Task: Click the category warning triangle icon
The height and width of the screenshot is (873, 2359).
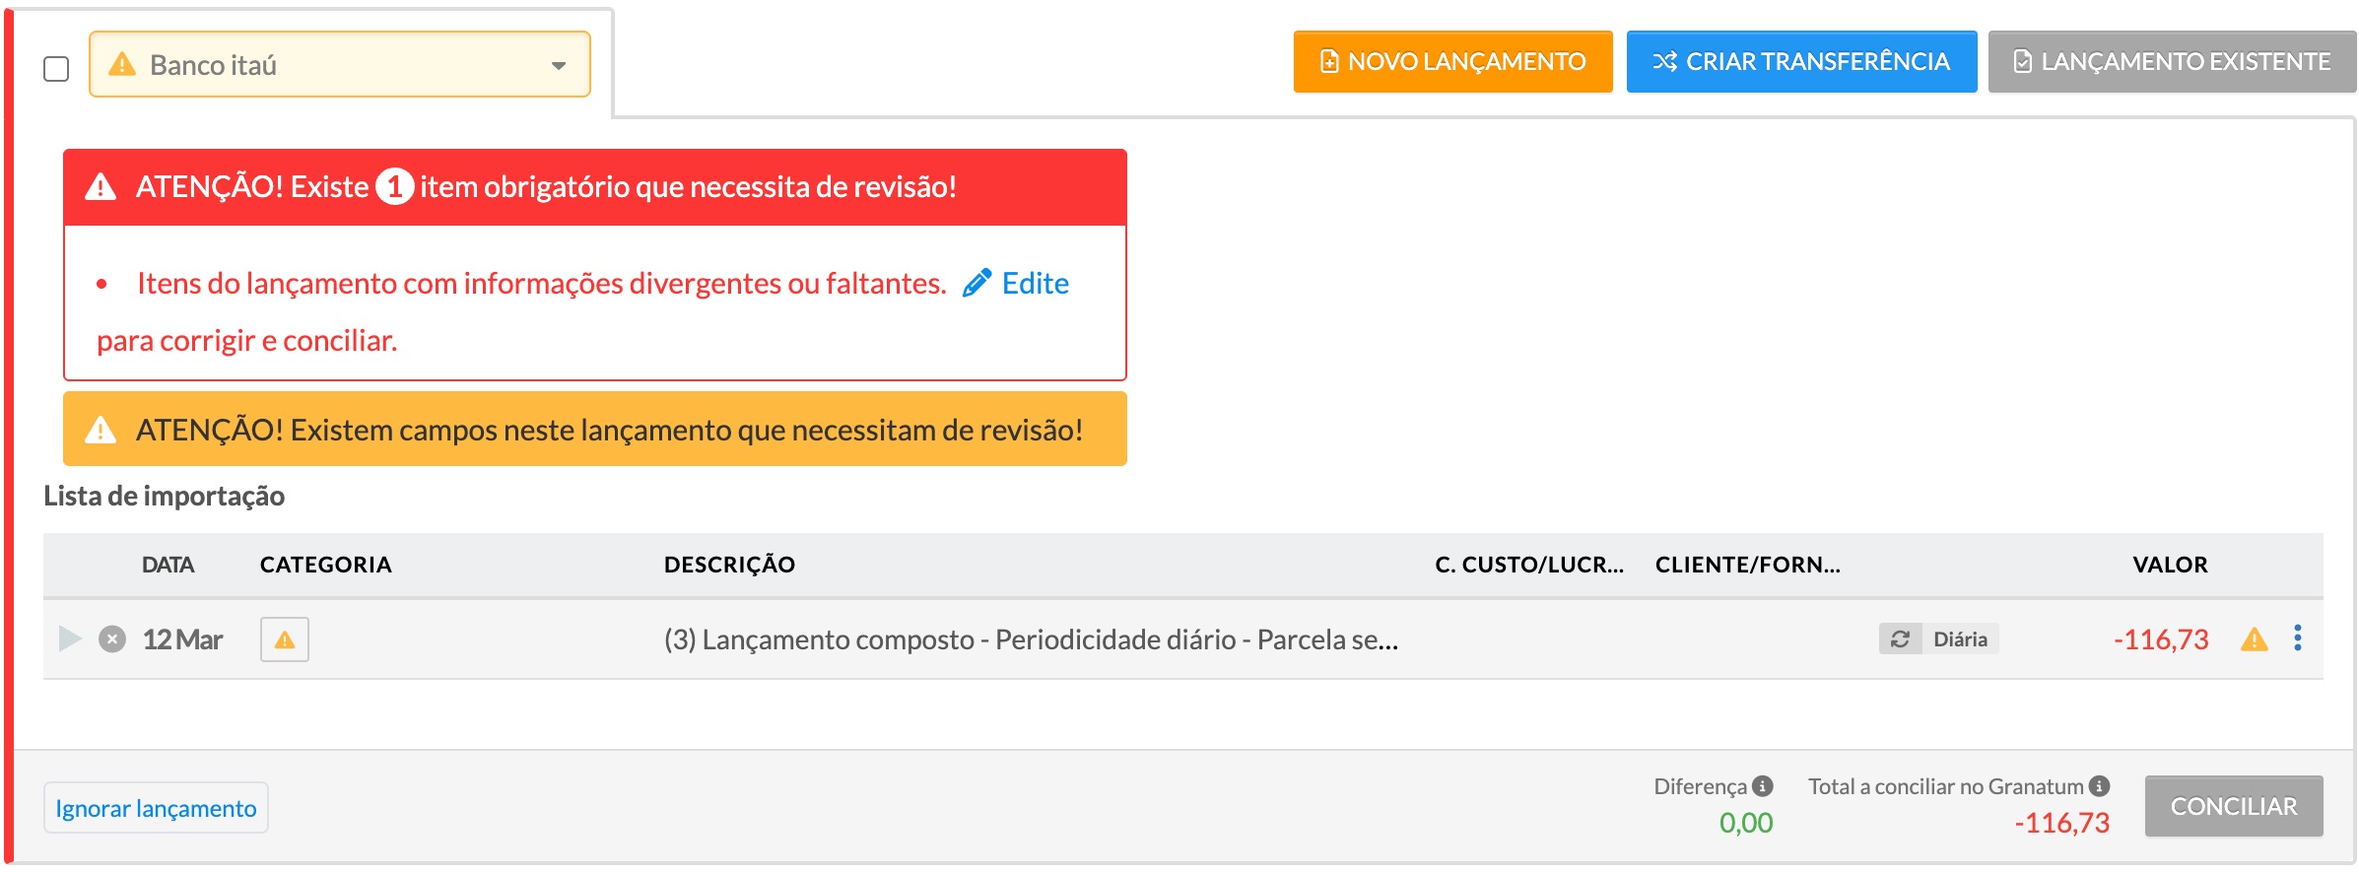Action: click(x=285, y=639)
